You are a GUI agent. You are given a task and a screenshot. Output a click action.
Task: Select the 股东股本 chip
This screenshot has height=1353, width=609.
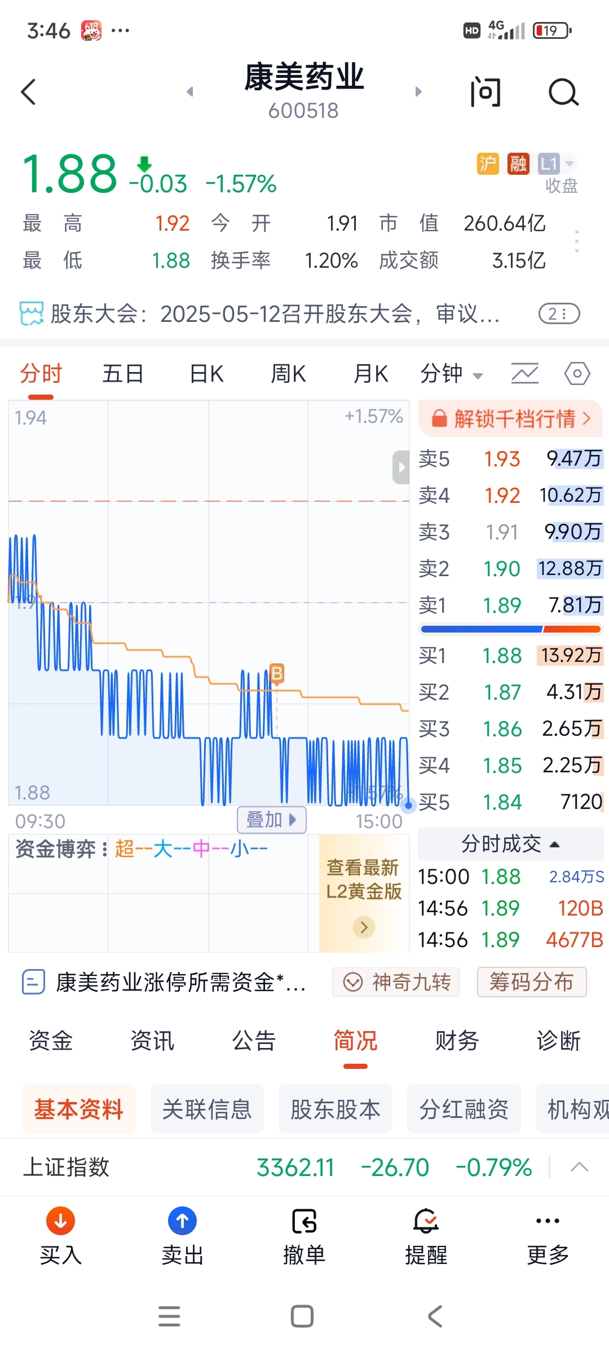pyautogui.click(x=336, y=1109)
